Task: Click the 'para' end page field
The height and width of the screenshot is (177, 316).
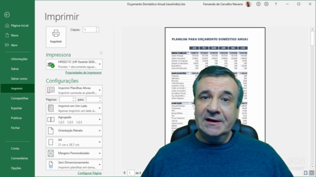Action: (x=92, y=99)
